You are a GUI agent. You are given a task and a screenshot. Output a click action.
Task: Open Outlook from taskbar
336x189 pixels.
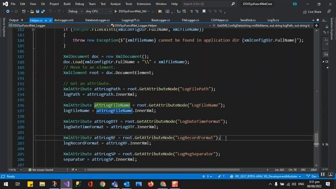pos(127,184)
